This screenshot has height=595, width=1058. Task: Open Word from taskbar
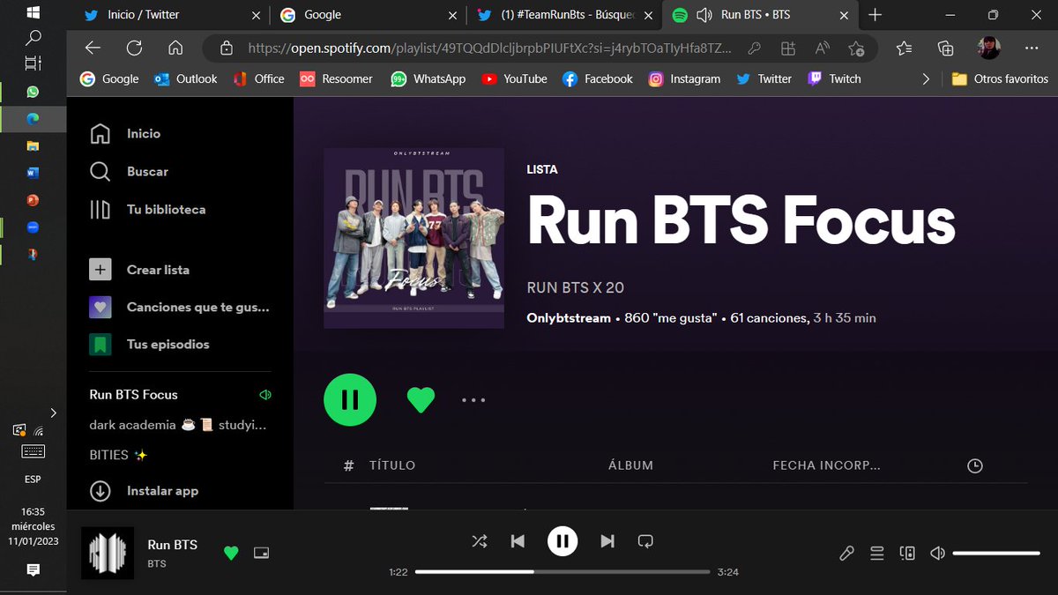[33, 173]
